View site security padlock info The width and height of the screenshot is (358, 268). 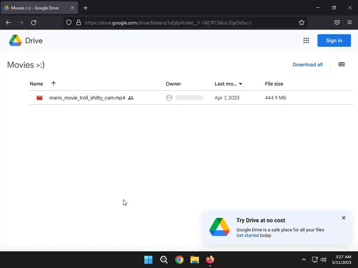(79, 23)
